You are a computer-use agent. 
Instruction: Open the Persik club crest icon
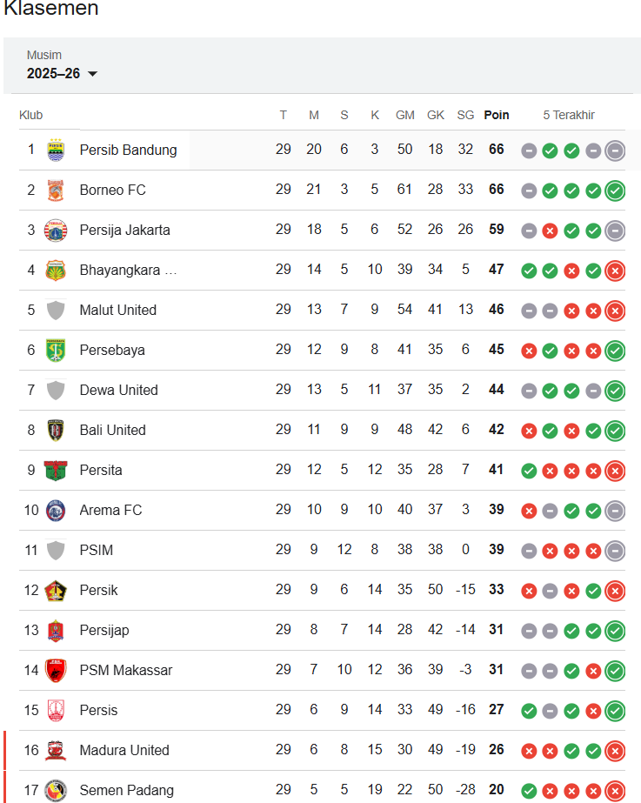click(56, 590)
